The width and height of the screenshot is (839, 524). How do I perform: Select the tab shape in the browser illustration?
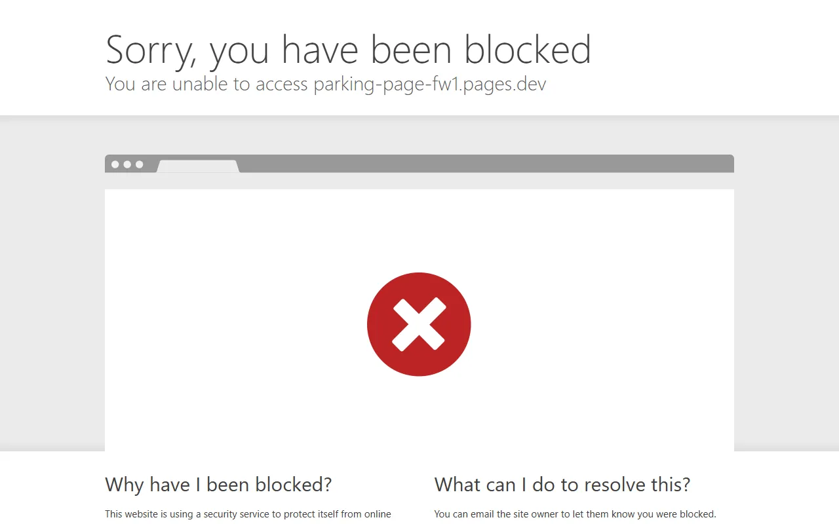click(x=198, y=166)
